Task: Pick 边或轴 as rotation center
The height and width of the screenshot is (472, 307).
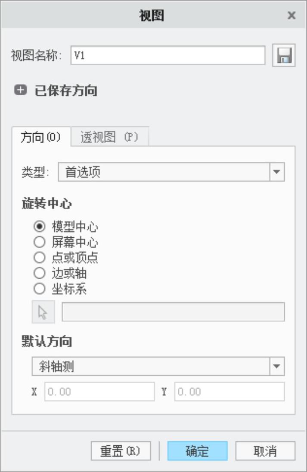Action: click(39, 273)
